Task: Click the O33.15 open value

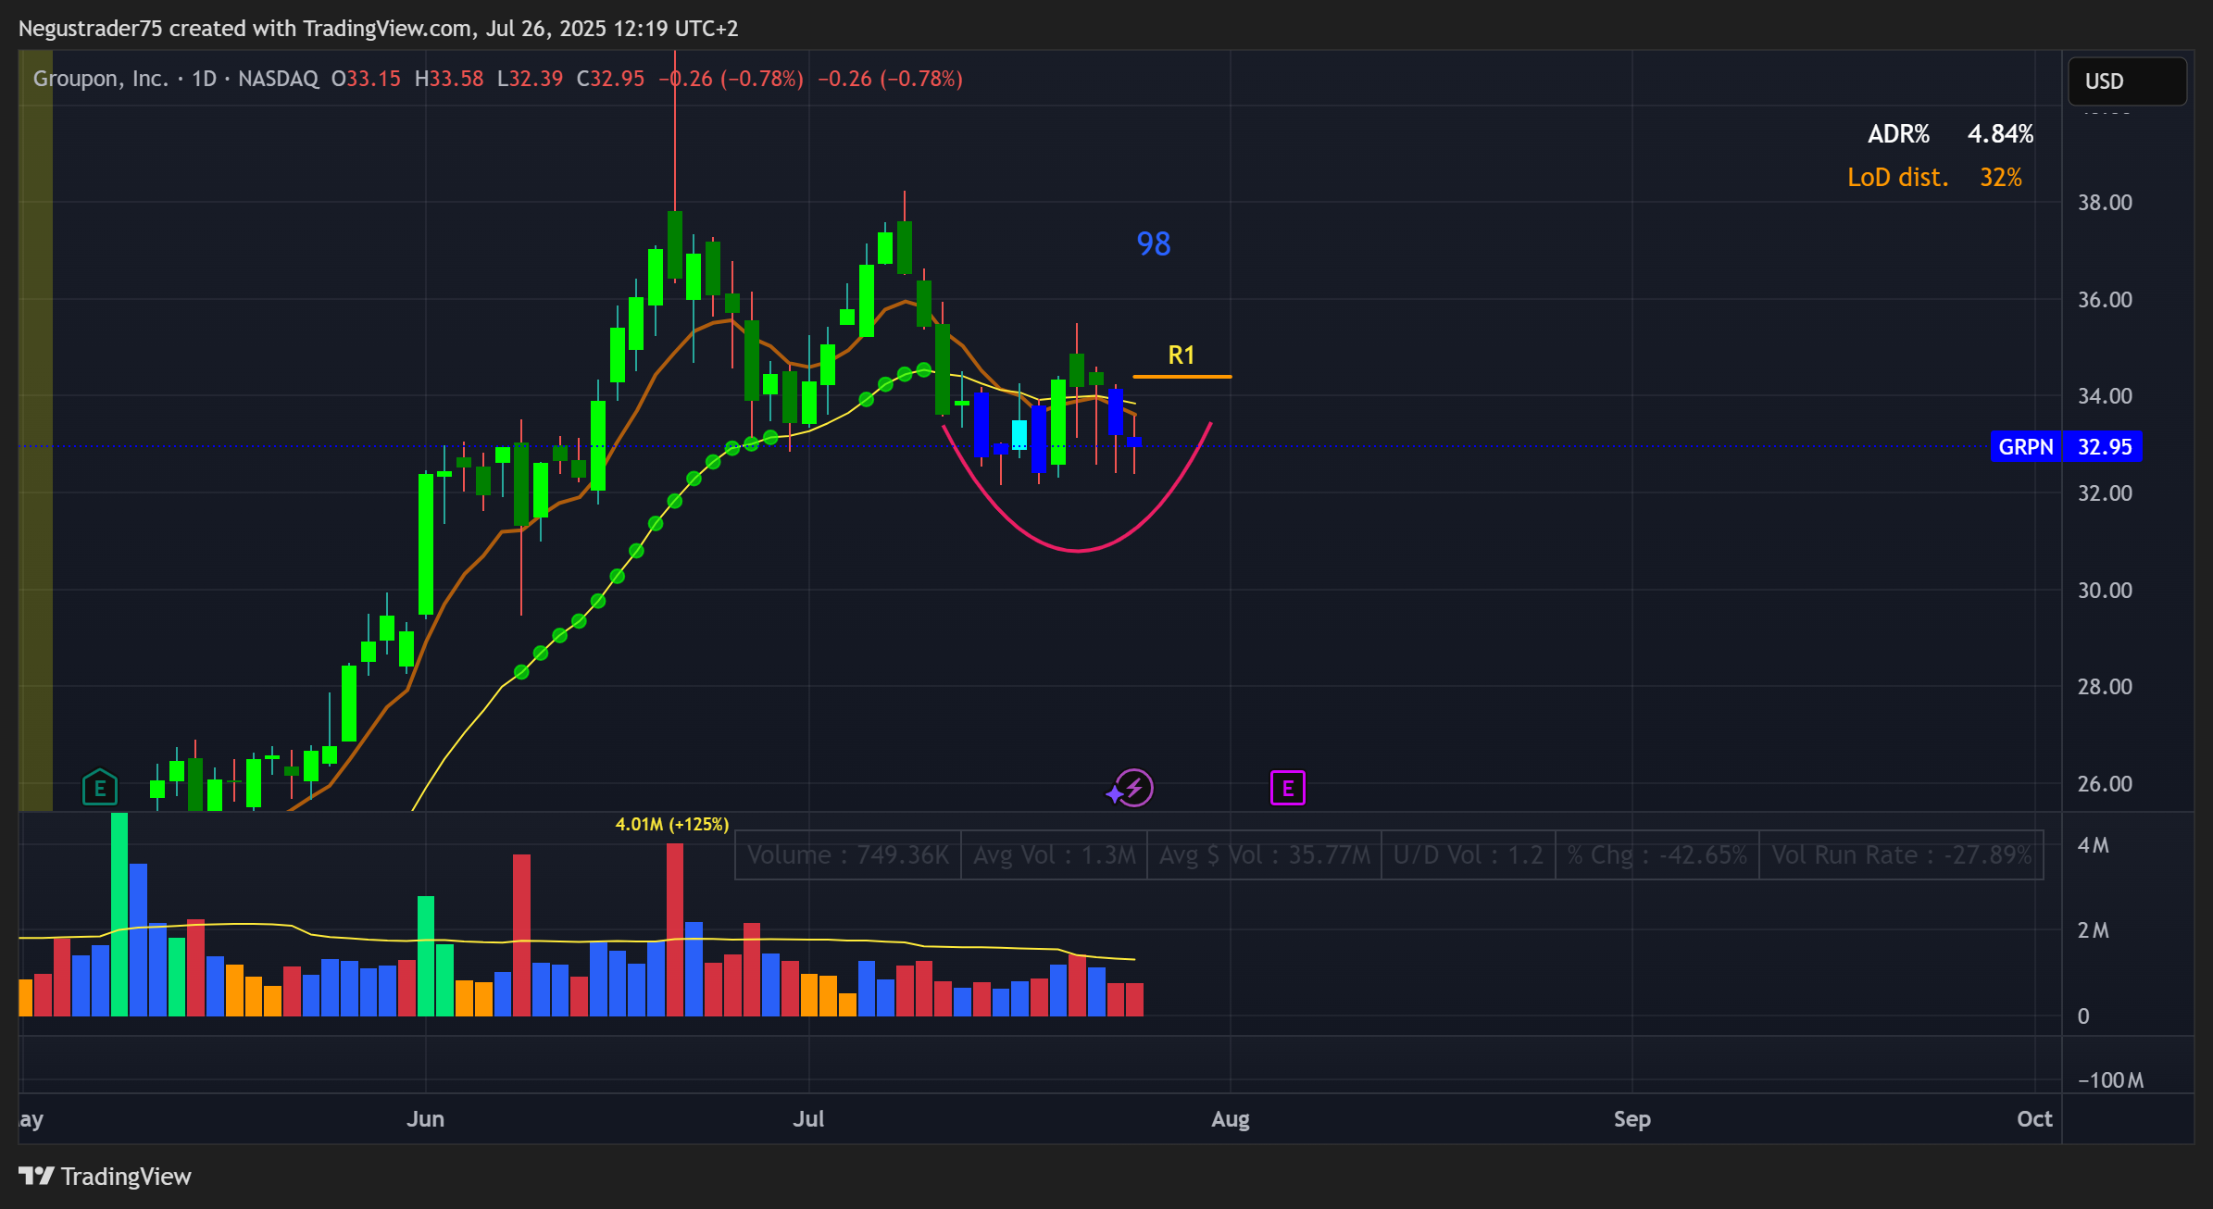Action: (x=366, y=79)
